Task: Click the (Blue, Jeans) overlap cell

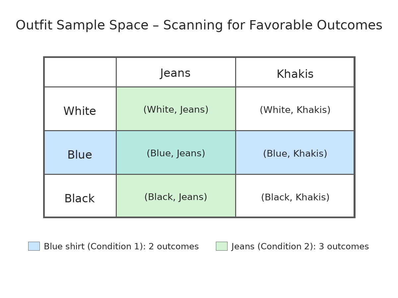Action: click(176, 153)
